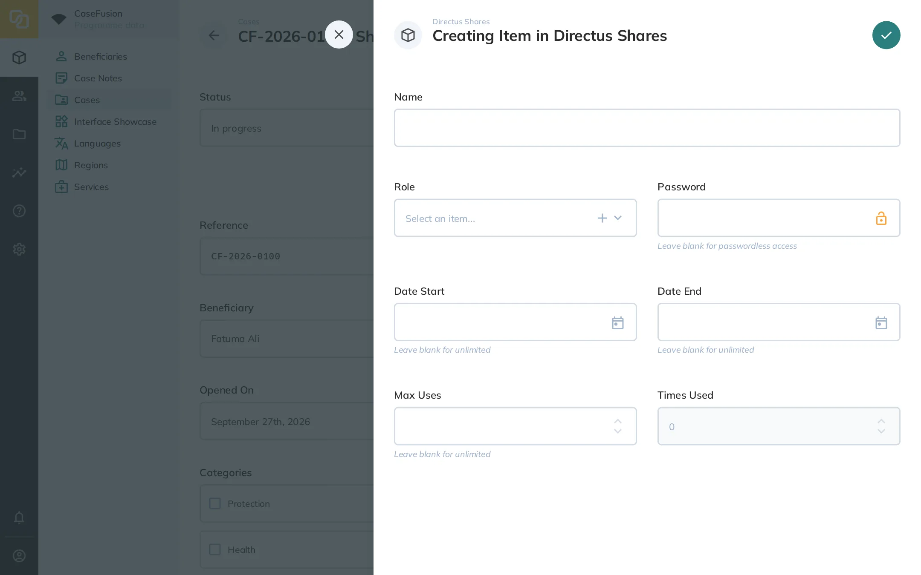The width and height of the screenshot is (921, 575).
Task: Click the Opened On date field
Action: tap(287, 421)
